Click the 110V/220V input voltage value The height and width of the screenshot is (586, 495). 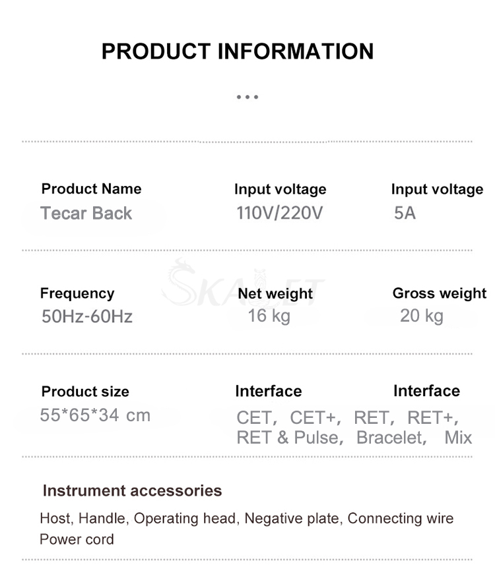coord(279,213)
